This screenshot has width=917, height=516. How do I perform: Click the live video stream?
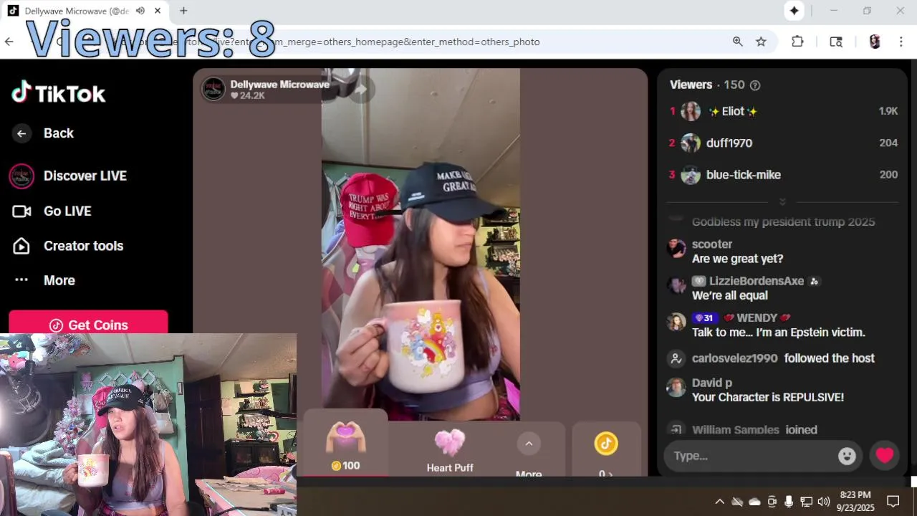(421, 244)
